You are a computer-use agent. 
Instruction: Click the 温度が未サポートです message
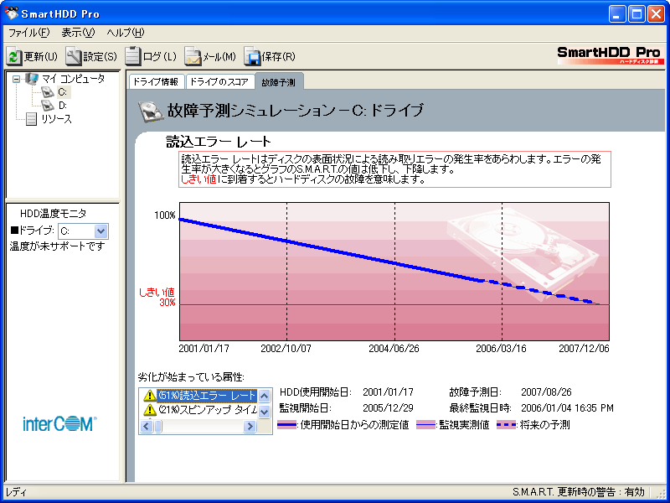click(x=57, y=246)
